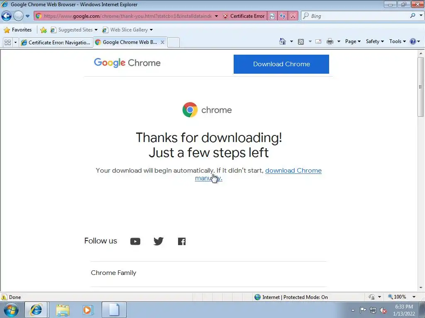
Task: Click the vertical scrollbar thumb
Action: tap(420, 87)
